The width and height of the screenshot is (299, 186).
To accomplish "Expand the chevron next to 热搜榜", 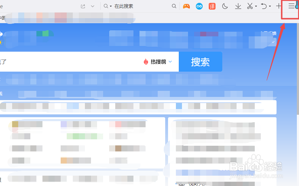I will point(170,62).
